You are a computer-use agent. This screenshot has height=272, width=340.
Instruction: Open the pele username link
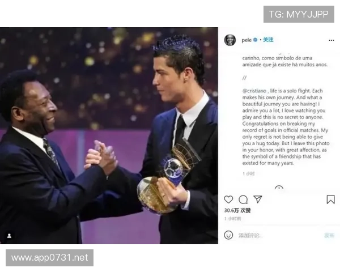[246, 40]
